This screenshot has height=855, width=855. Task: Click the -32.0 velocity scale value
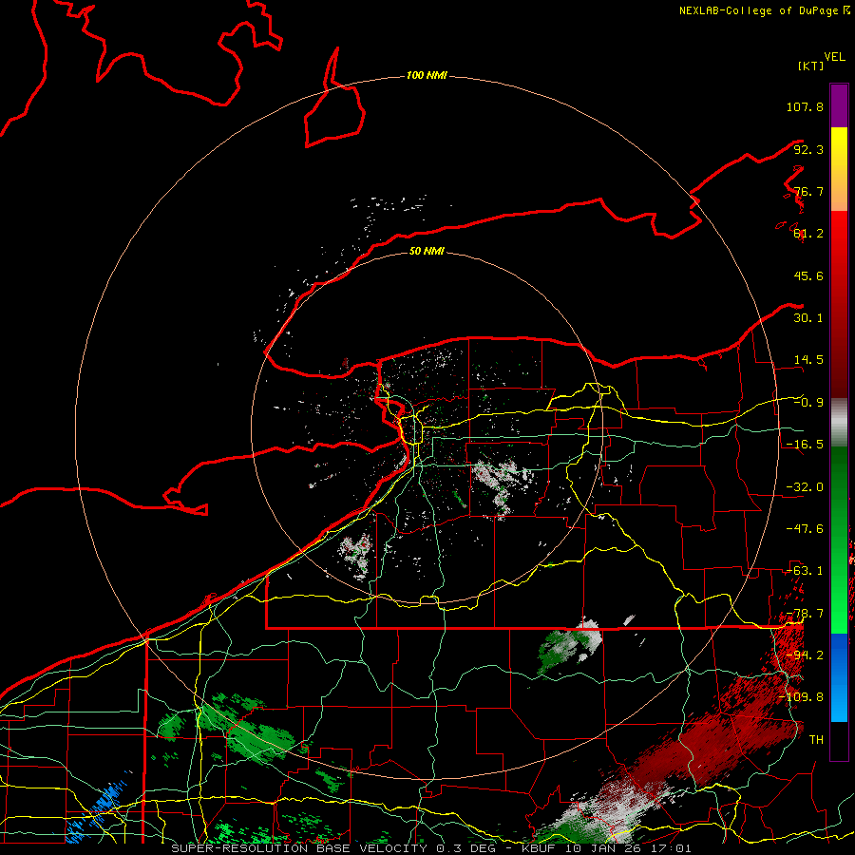pos(805,487)
